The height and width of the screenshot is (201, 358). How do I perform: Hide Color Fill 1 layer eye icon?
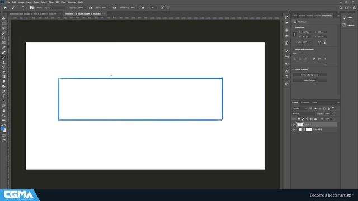tap(294, 130)
